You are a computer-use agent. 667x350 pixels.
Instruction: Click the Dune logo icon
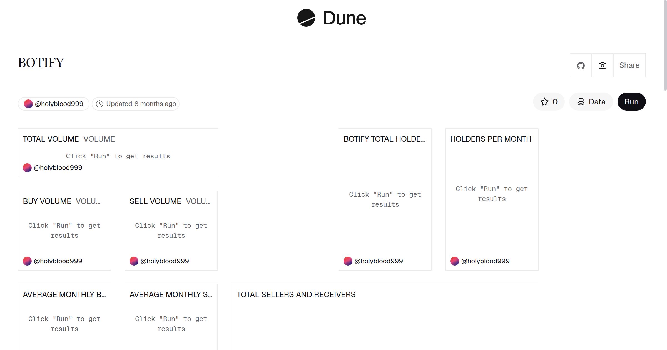coord(306,18)
